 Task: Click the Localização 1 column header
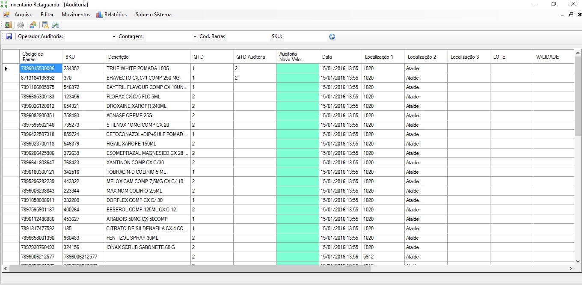pyautogui.click(x=383, y=56)
